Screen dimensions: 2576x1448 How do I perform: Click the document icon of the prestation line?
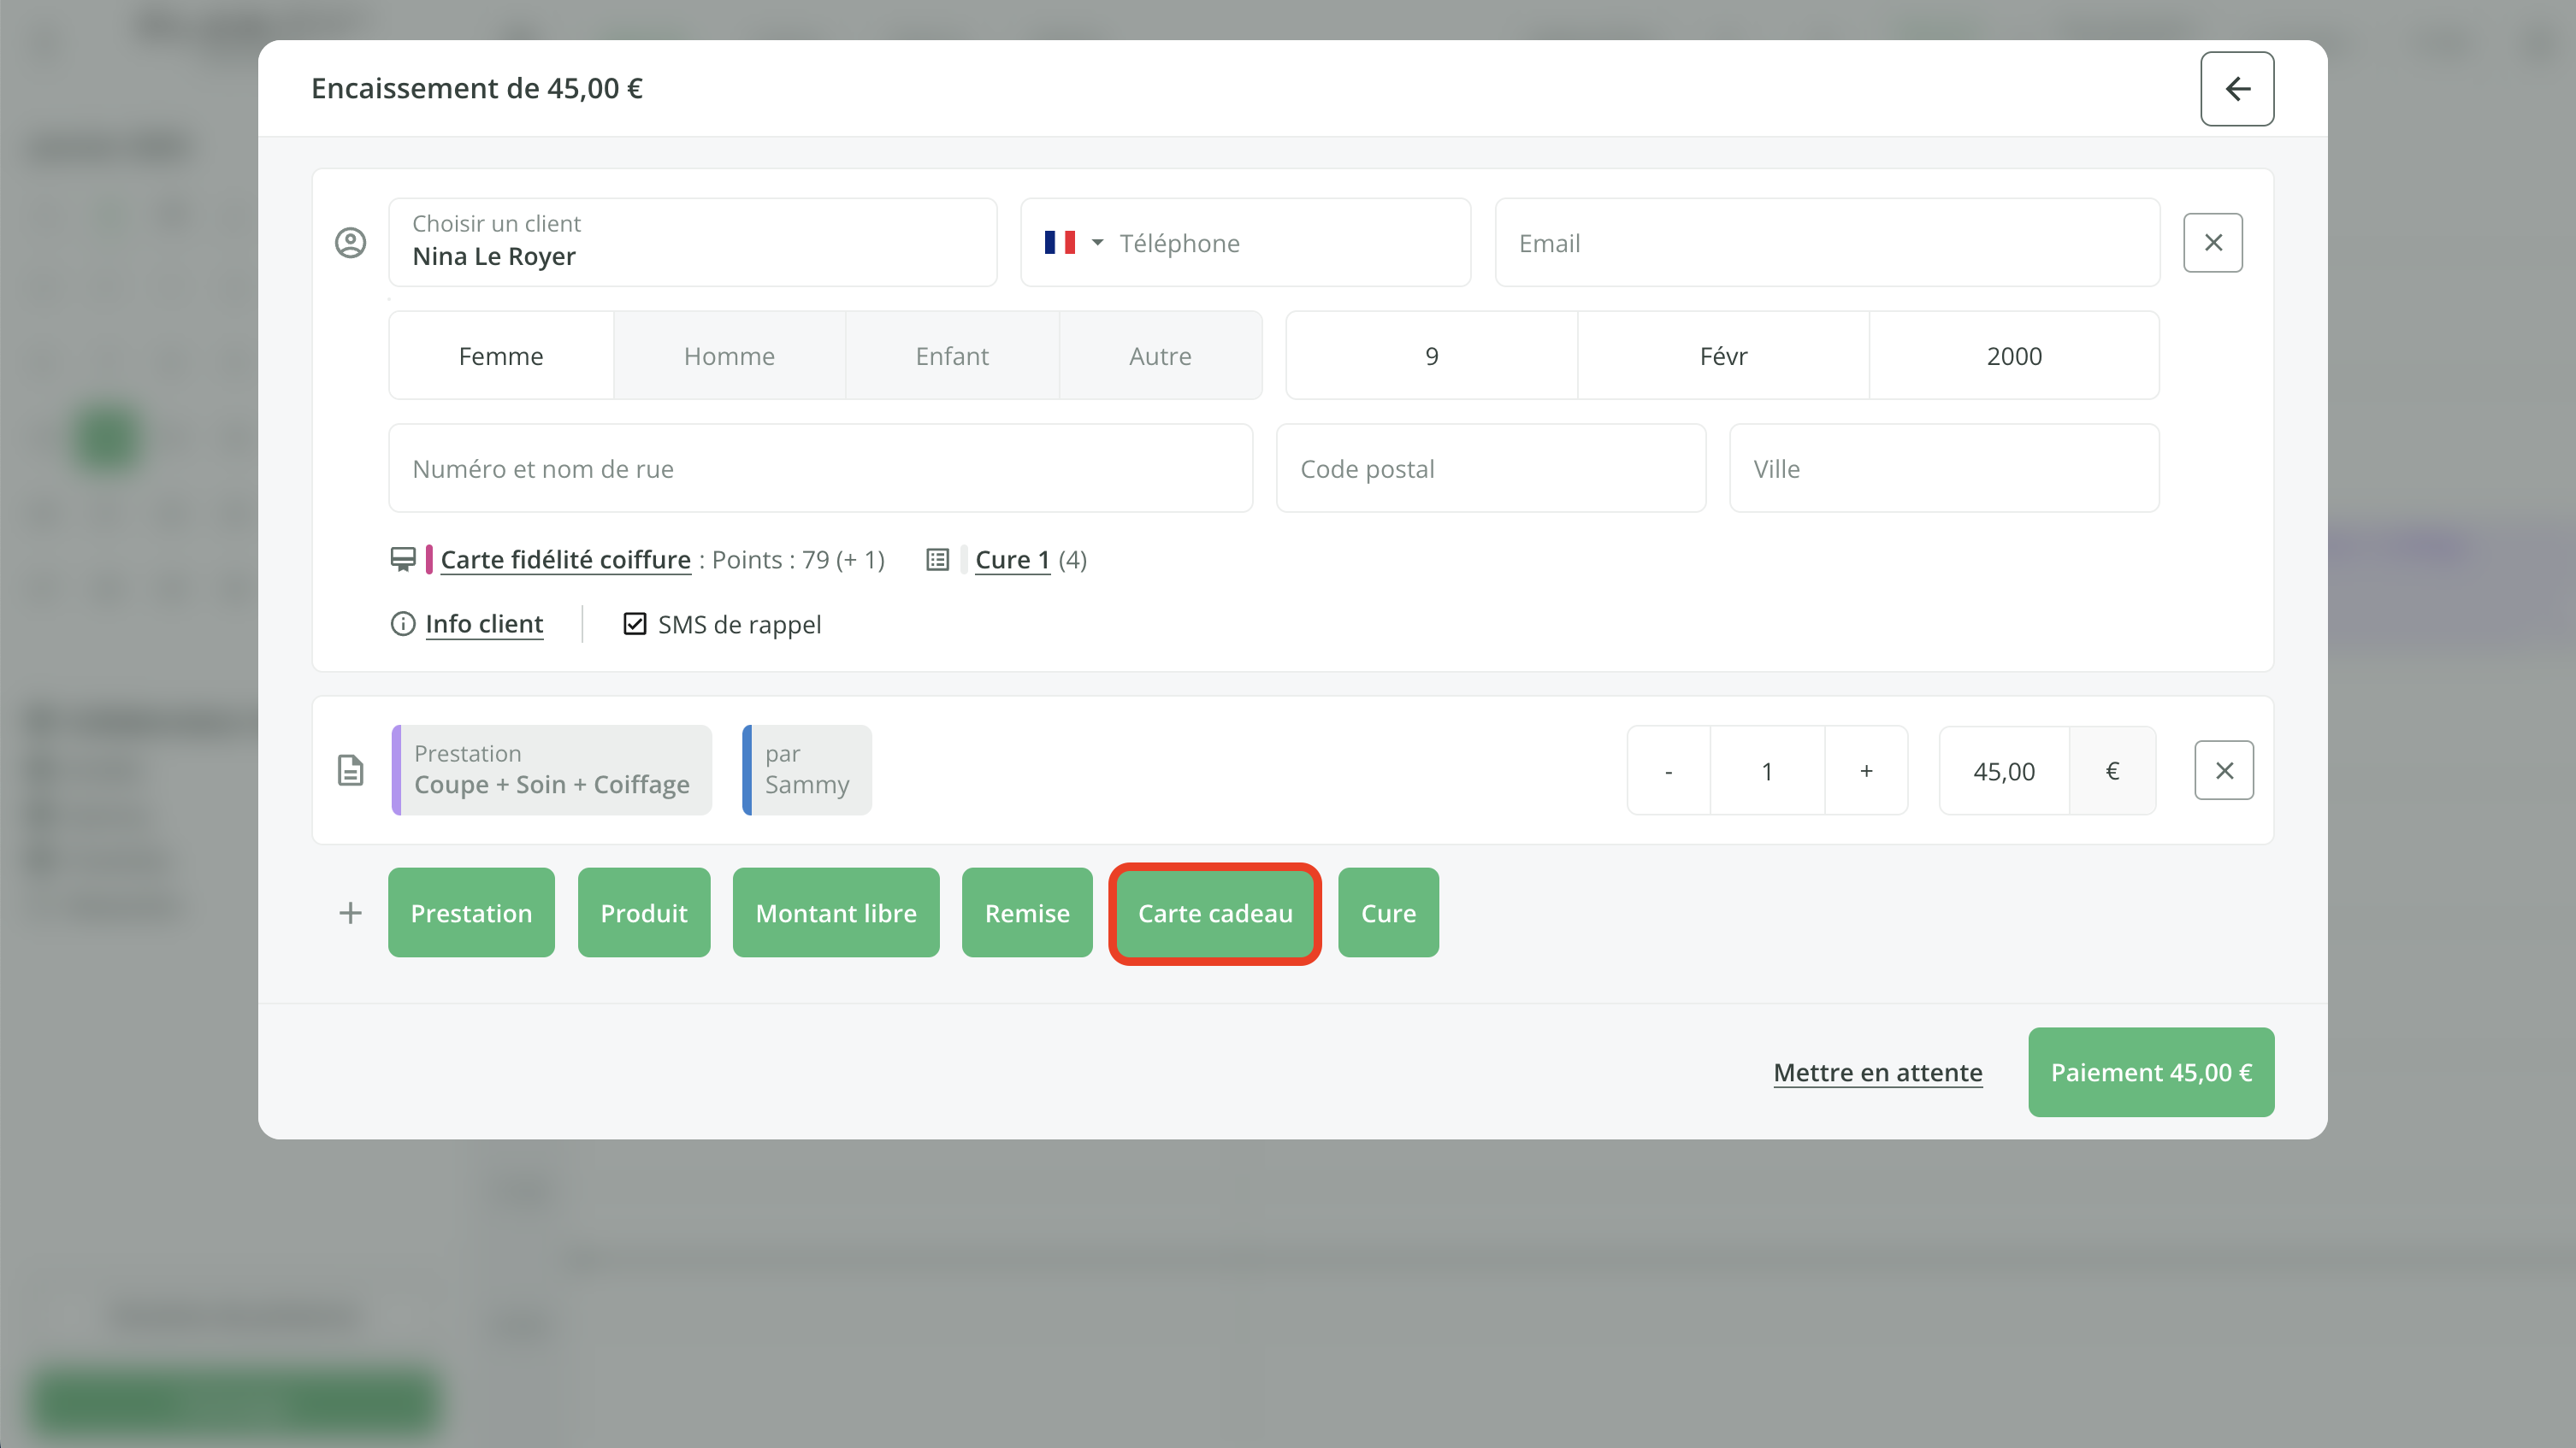point(350,770)
